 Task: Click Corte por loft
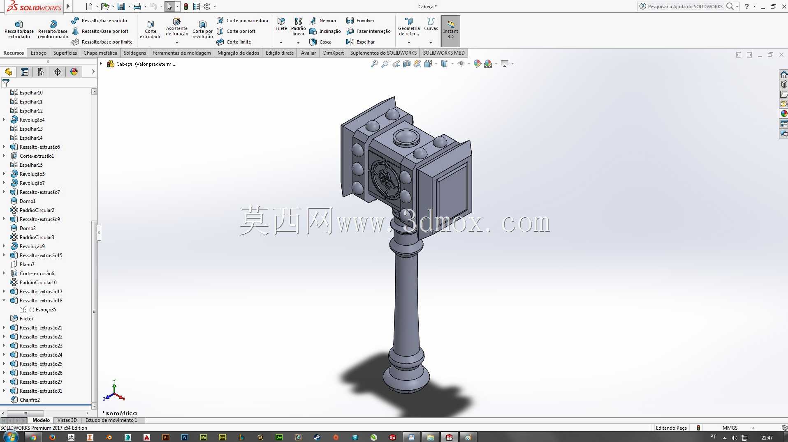coord(236,31)
